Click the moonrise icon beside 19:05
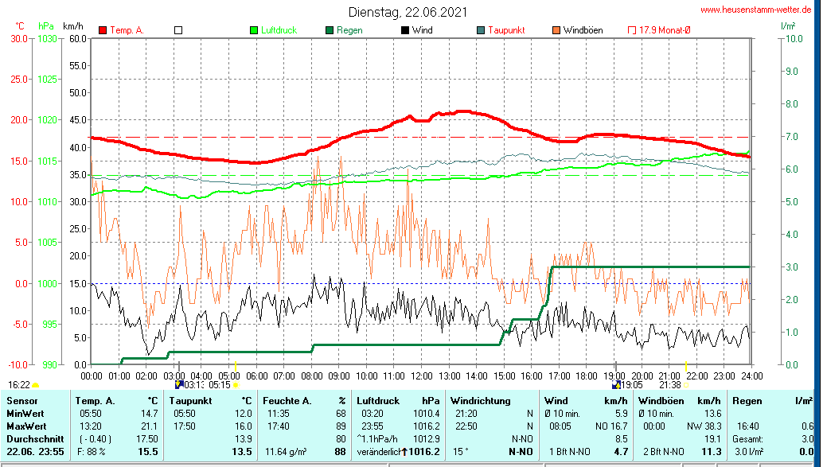Screen dimensions: 823x467 pyautogui.click(x=616, y=384)
